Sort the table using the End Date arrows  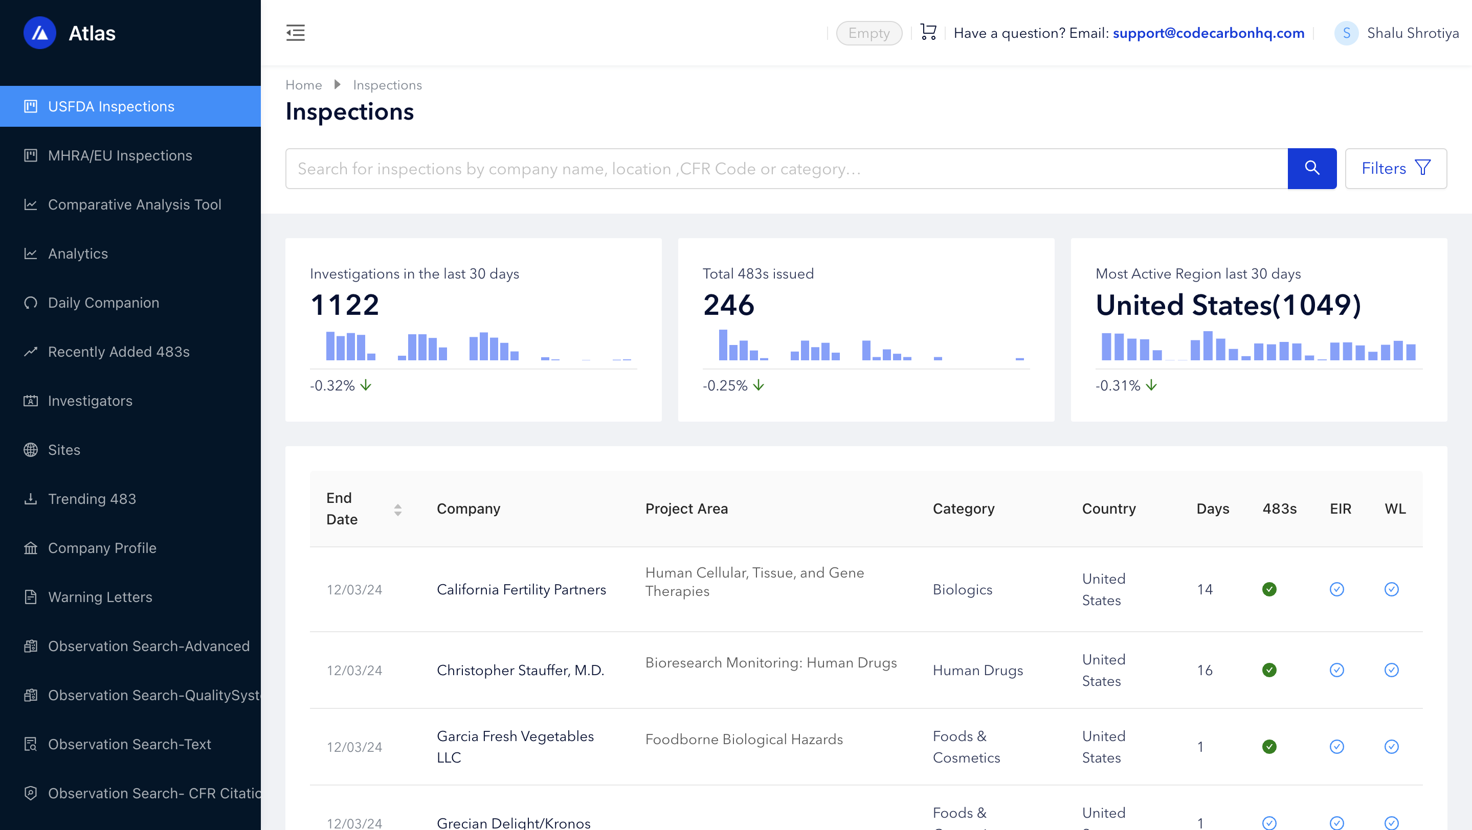point(398,509)
